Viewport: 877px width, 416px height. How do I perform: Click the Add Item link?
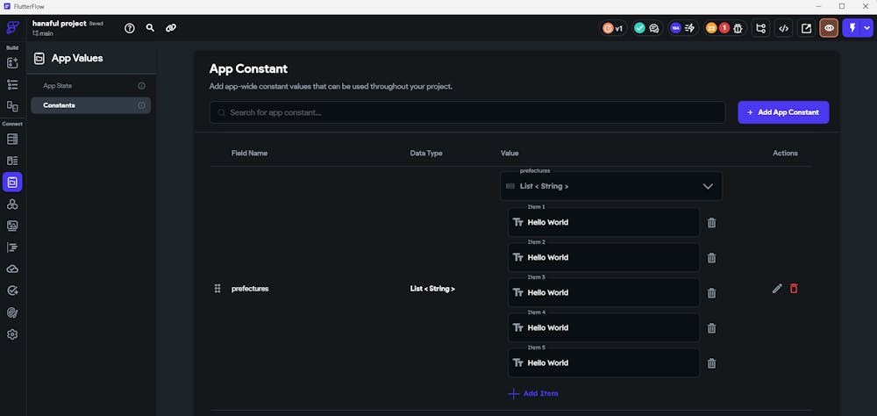533,393
